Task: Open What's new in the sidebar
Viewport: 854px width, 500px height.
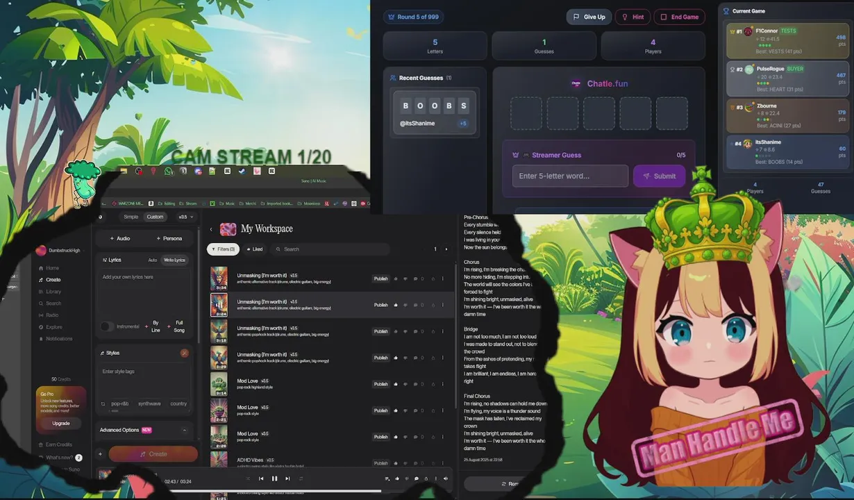Action: 59,458
